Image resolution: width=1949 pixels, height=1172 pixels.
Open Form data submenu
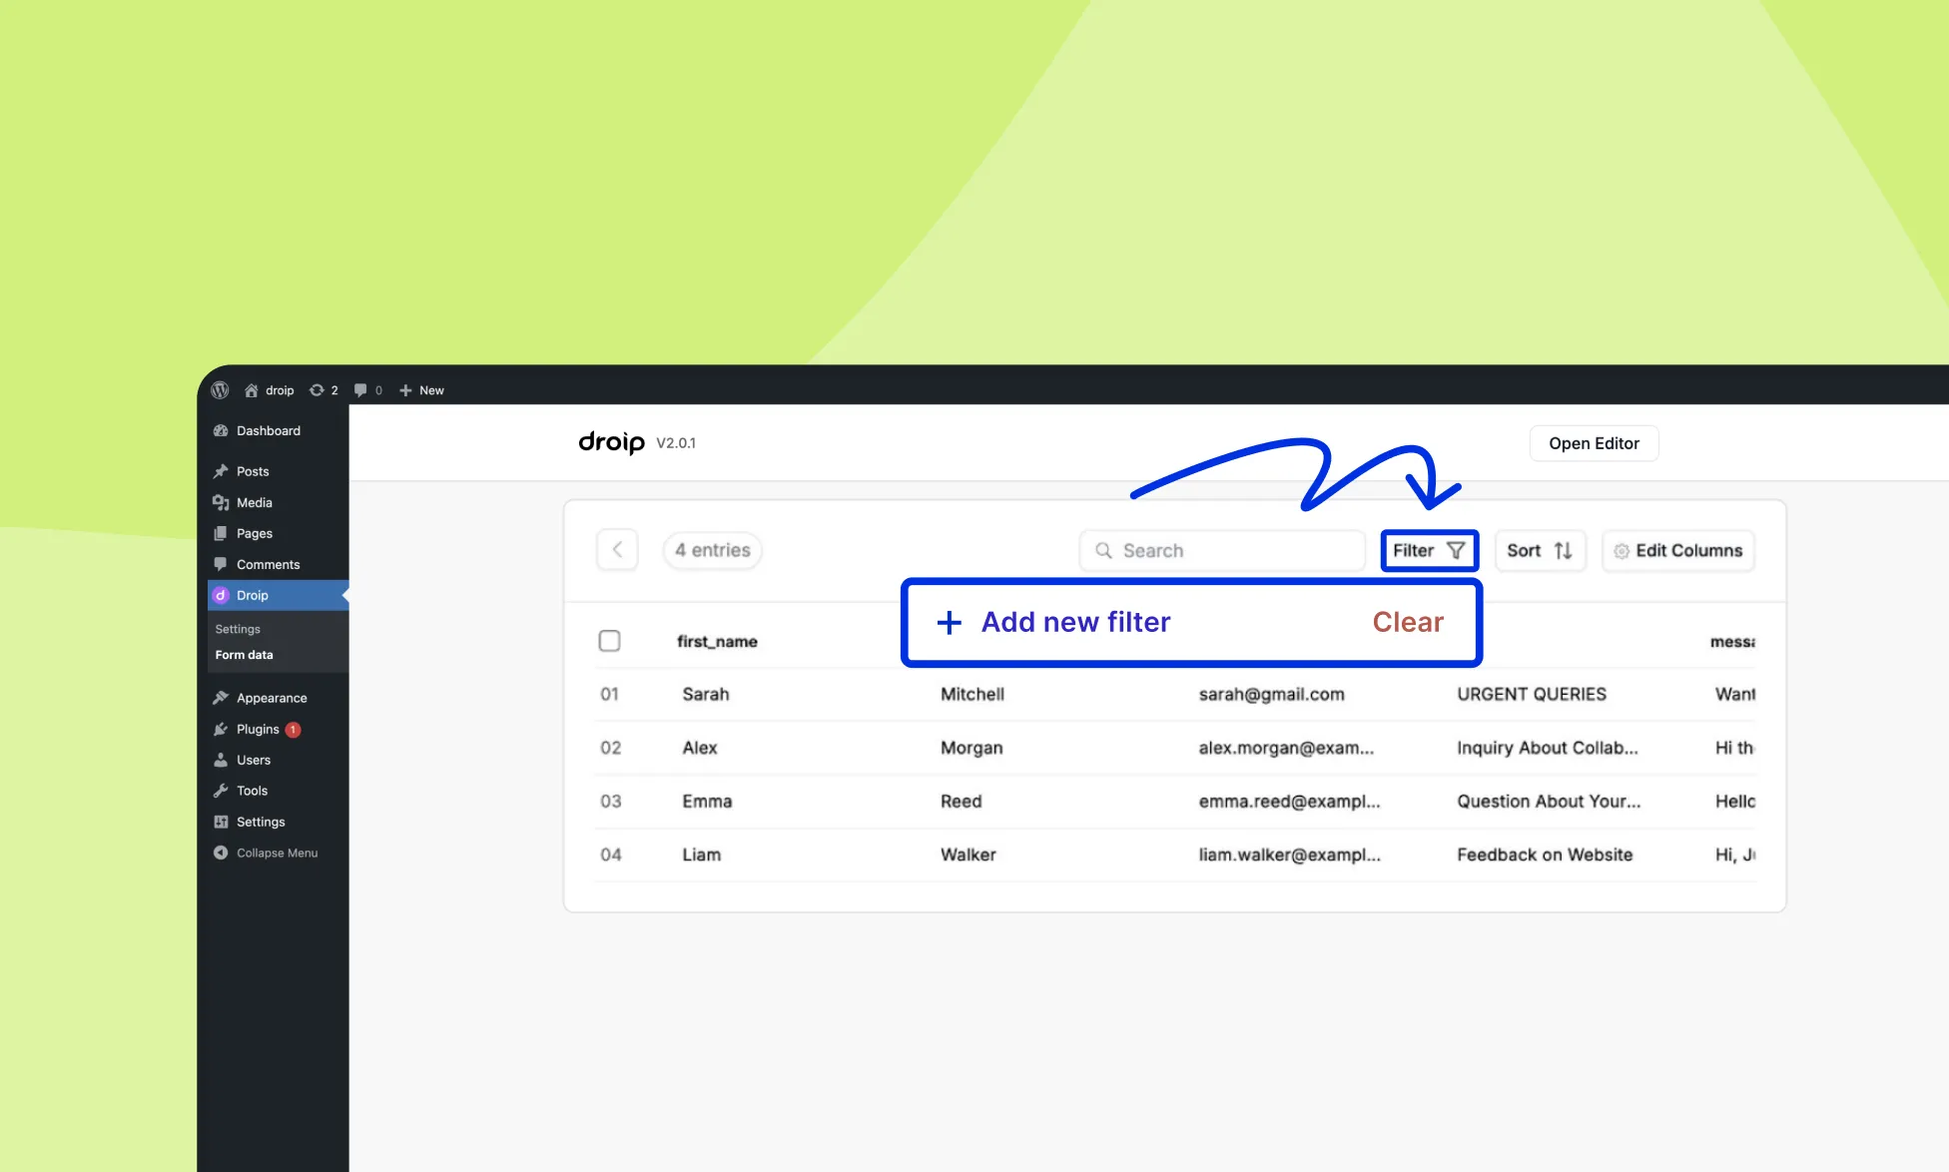tap(244, 655)
